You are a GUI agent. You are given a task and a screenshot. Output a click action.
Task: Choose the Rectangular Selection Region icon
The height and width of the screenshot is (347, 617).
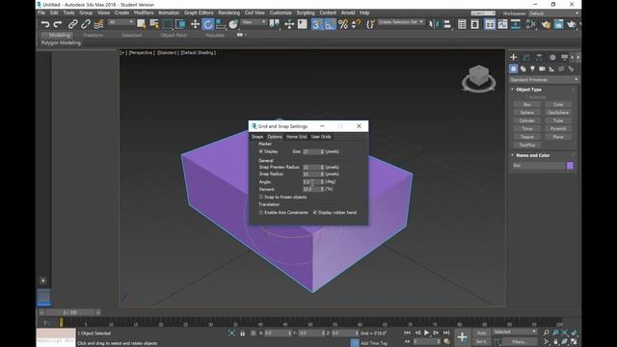167,24
